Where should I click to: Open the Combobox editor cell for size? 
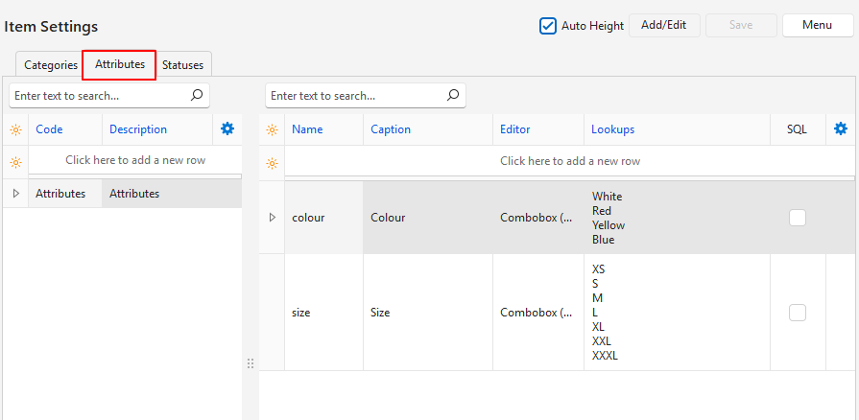(537, 313)
